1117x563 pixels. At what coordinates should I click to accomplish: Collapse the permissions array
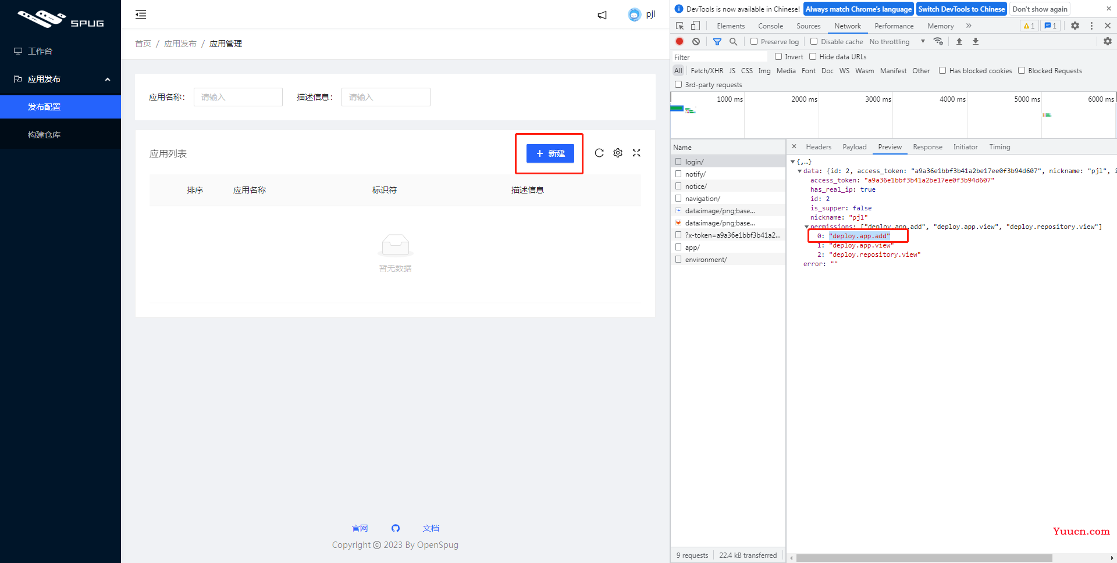point(806,227)
